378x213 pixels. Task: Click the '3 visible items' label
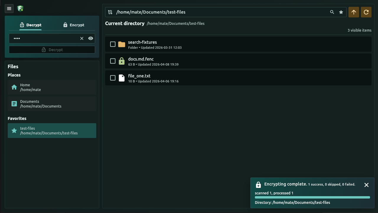(359, 30)
